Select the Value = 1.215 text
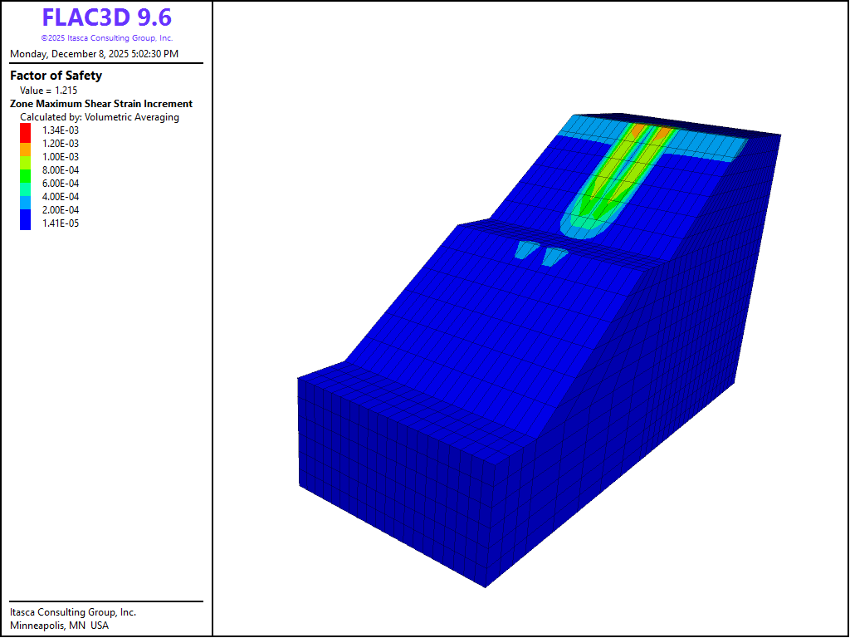 pos(48,90)
